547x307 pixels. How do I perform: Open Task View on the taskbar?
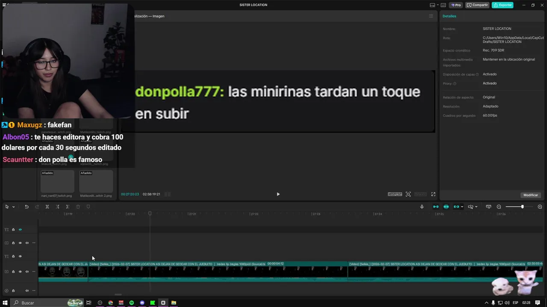pyautogui.click(x=89, y=303)
